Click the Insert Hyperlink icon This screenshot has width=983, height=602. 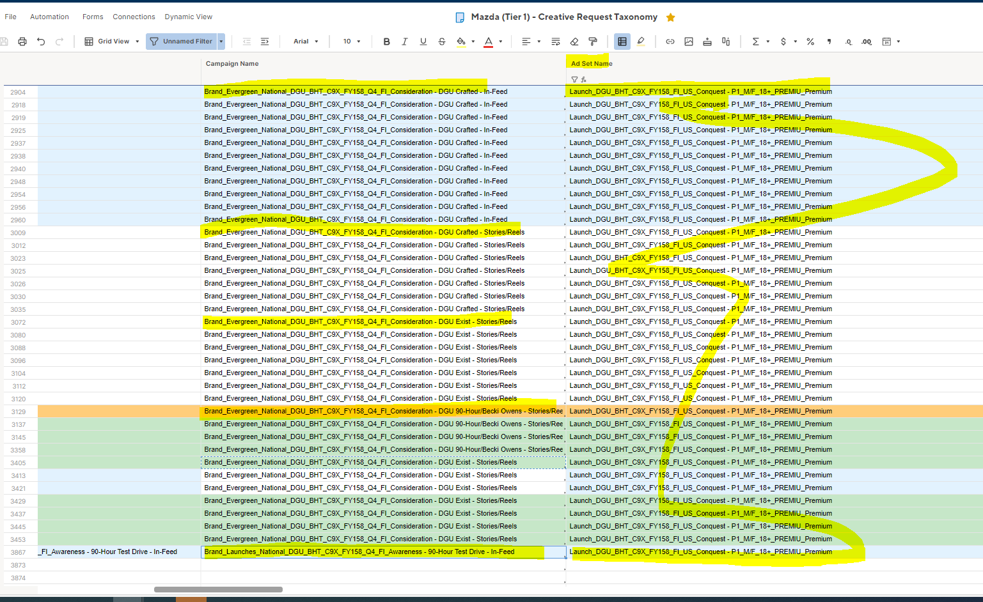[x=670, y=42]
